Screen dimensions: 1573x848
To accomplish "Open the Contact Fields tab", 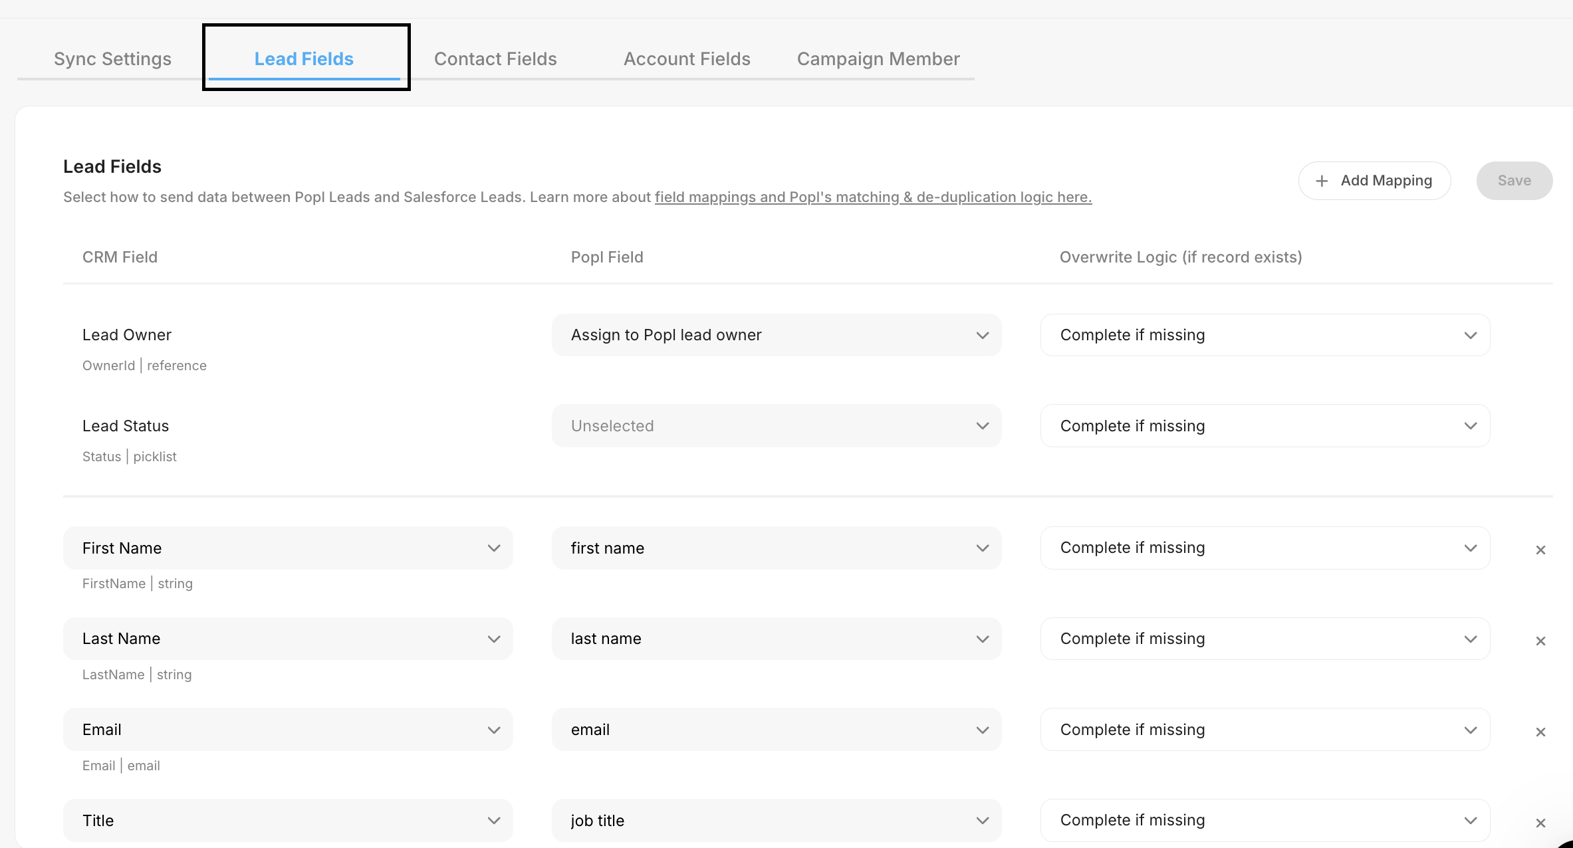I will click(495, 59).
